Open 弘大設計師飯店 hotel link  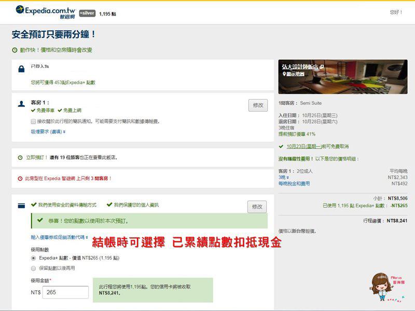tap(302, 67)
